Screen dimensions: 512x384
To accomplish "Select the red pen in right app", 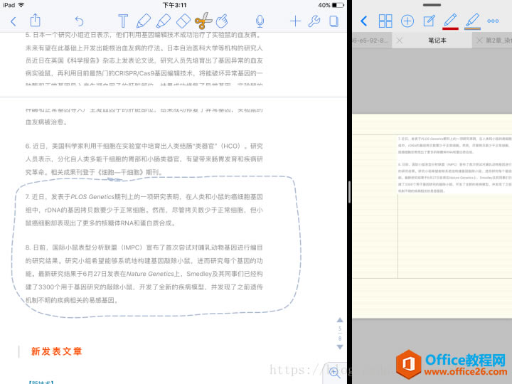I will tap(450, 21).
